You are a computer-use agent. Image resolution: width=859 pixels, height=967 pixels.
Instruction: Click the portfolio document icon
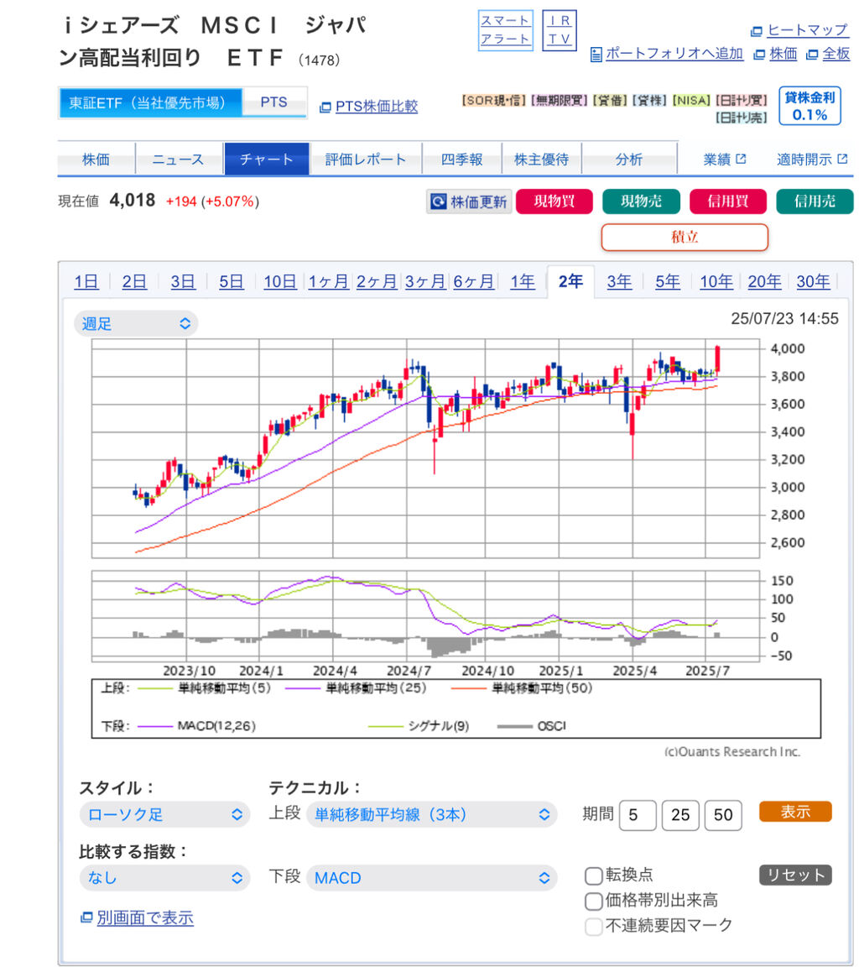click(x=596, y=55)
